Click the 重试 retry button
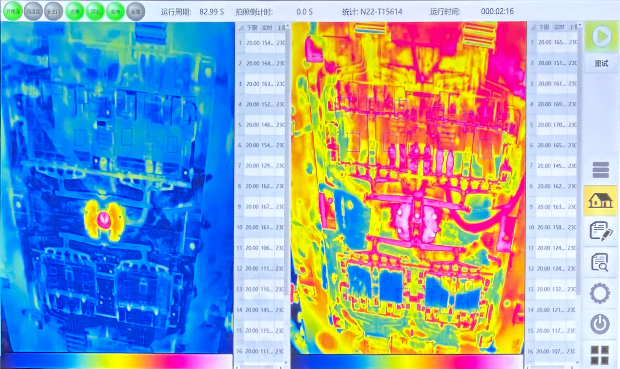Viewport: 620px width, 369px height. click(601, 63)
